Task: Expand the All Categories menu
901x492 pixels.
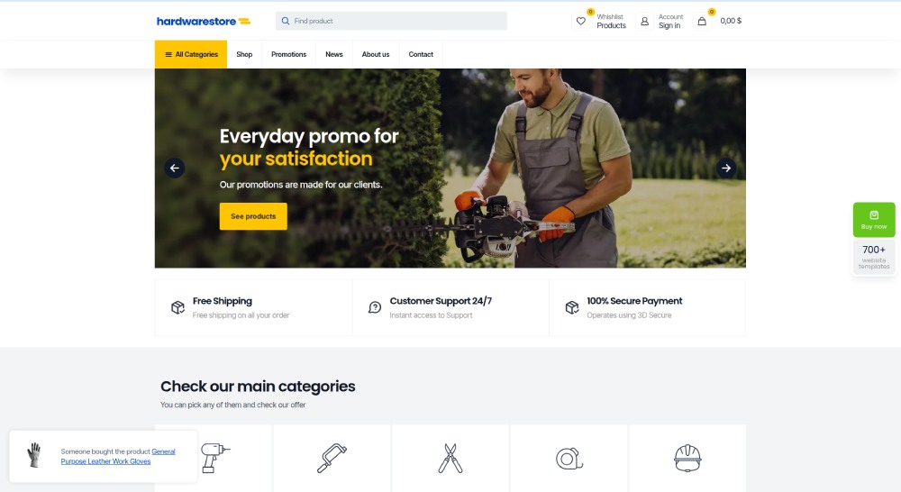Action: click(191, 54)
